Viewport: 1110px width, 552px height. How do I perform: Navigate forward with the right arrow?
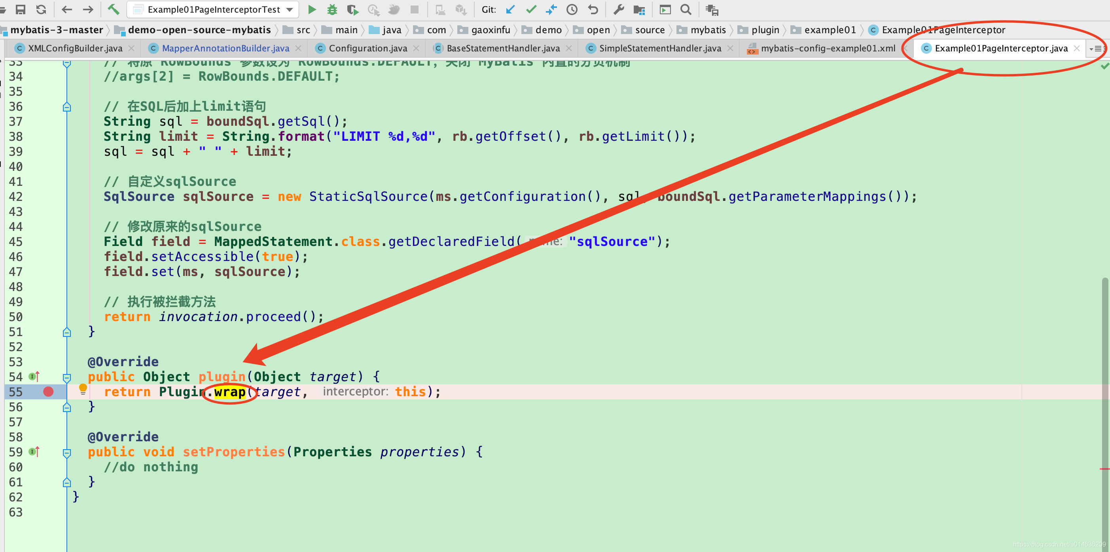88,9
